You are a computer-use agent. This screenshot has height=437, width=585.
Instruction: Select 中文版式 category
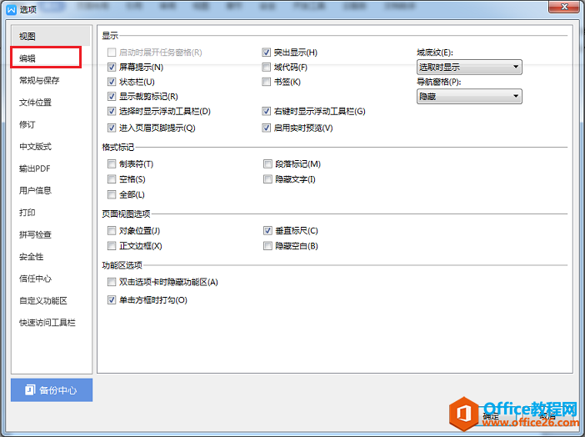[36, 147]
